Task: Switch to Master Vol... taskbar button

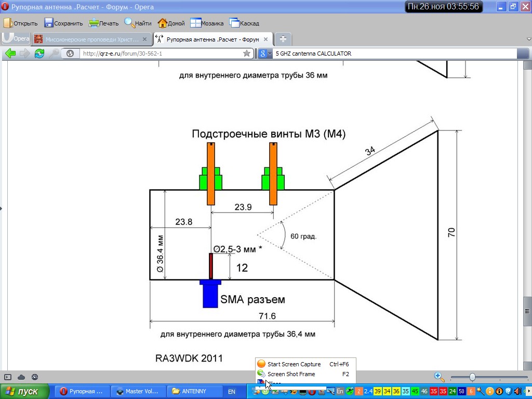Action: point(139,391)
